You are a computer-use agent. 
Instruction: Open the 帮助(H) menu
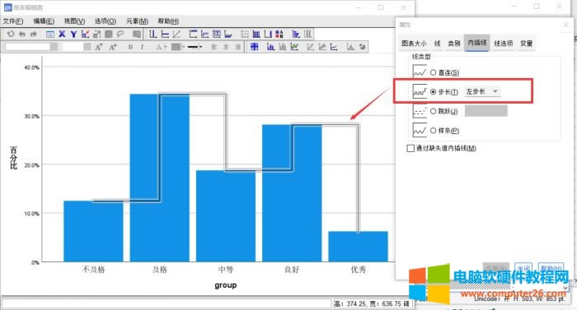(x=168, y=21)
